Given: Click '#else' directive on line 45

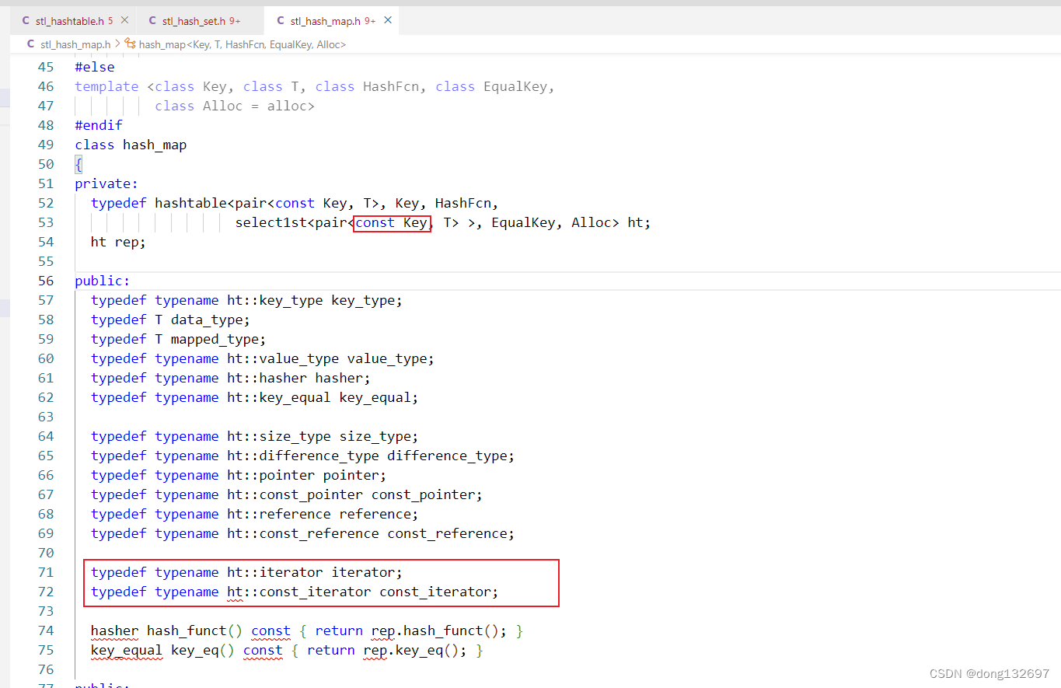Looking at the screenshot, I should [95, 67].
